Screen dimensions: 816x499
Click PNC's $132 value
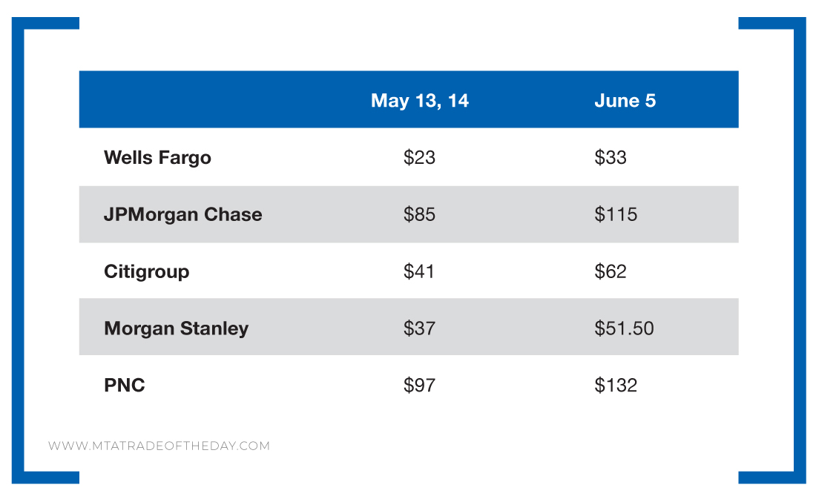(x=615, y=386)
